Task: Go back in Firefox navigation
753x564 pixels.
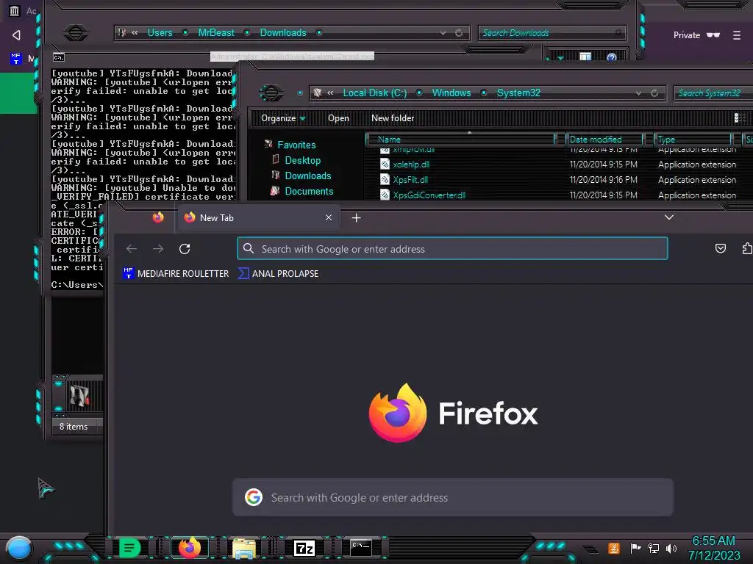Action: pyautogui.click(x=132, y=249)
